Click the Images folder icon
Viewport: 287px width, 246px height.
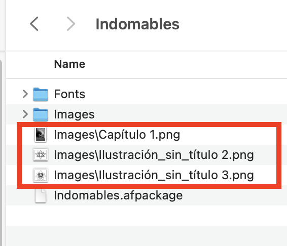coord(41,114)
